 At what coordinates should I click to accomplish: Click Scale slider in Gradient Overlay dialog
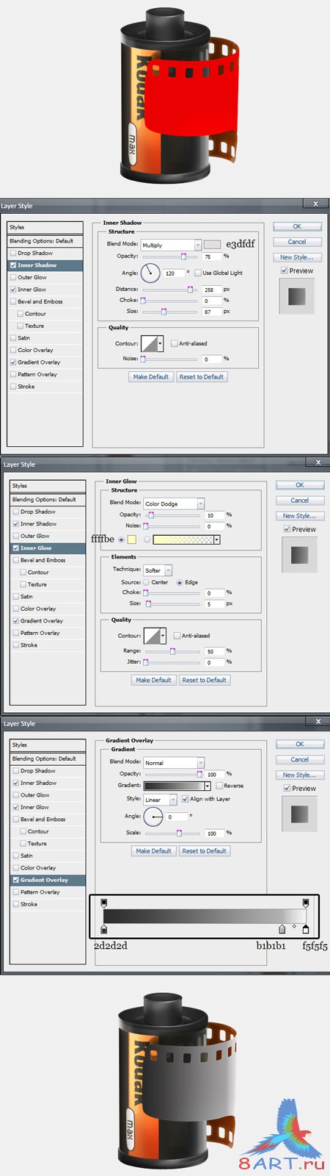[x=172, y=833]
